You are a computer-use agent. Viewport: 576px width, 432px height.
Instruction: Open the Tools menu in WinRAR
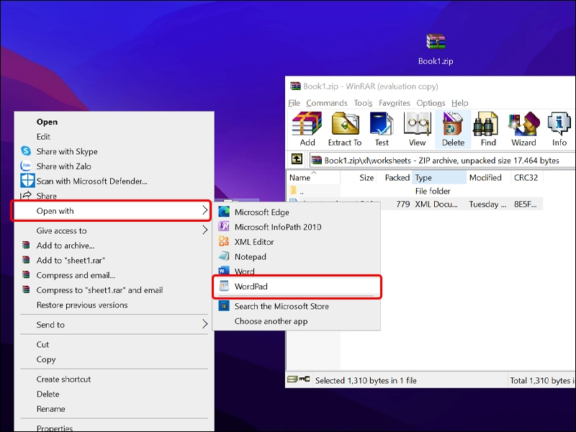(x=363, y=103)
